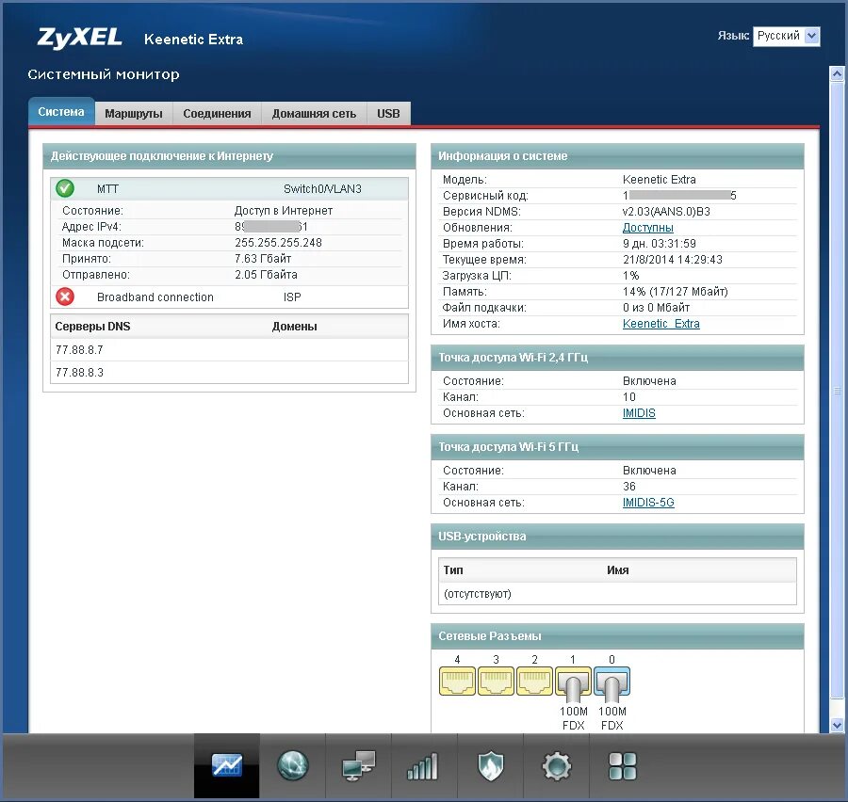The image size is (848, 802).
Task: Open the System Monitor chart icon
Action: [227, 765]
